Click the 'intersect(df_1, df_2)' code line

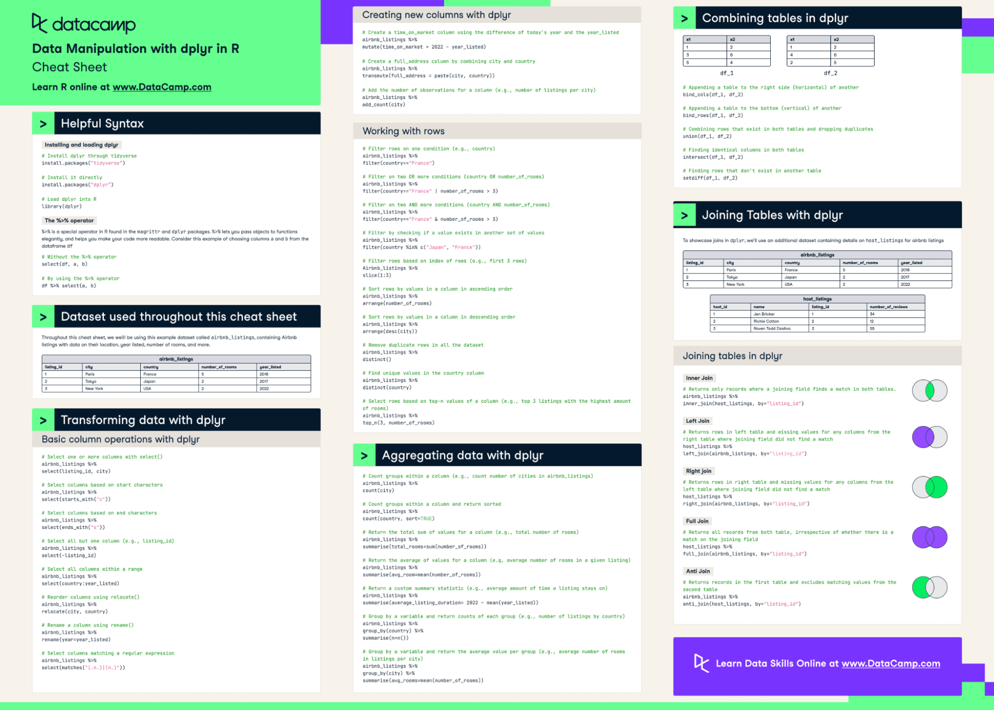point(713,157)
